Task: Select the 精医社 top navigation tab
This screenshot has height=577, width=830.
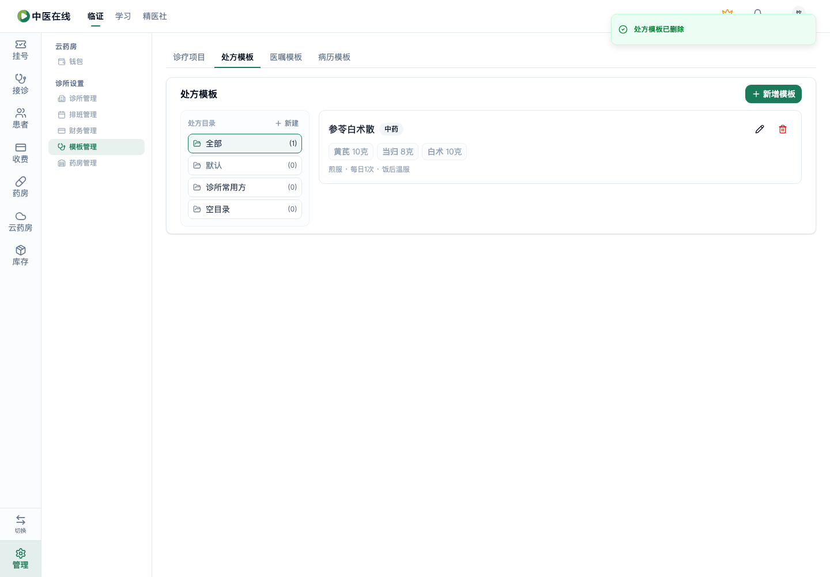Action: (x=155, y=16)
